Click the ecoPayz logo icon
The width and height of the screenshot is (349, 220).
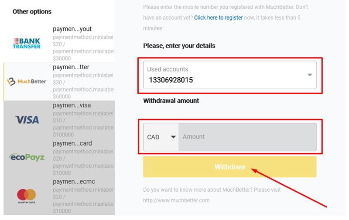point(27,157)
